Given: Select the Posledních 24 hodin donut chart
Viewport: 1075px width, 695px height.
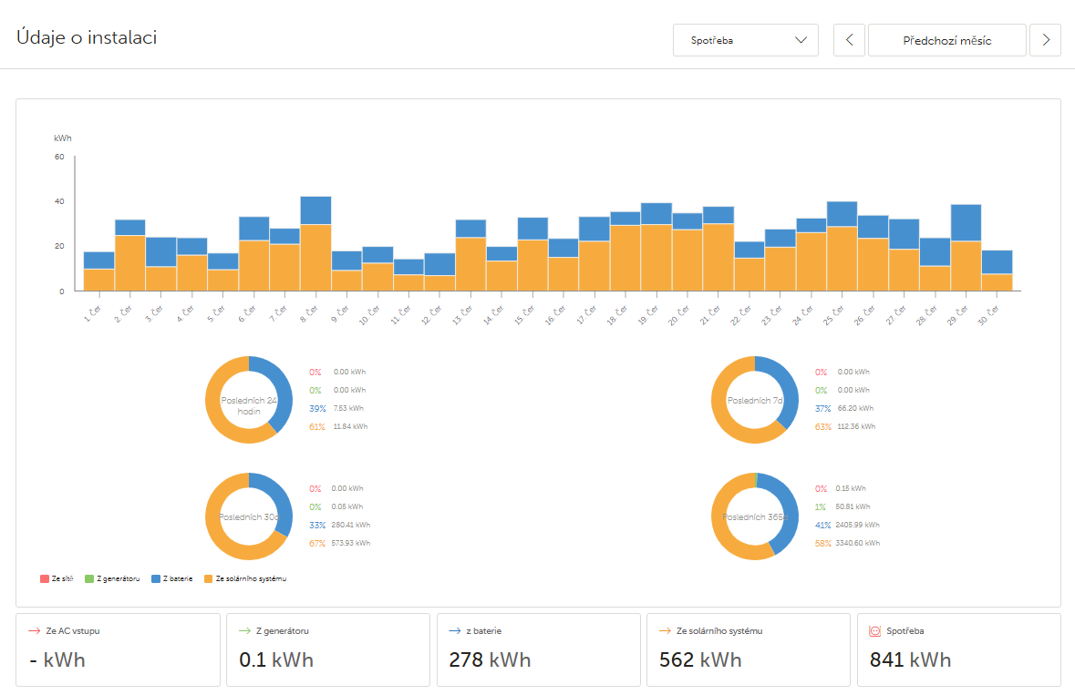Looking at the screenshot, I should pos(249,400).
